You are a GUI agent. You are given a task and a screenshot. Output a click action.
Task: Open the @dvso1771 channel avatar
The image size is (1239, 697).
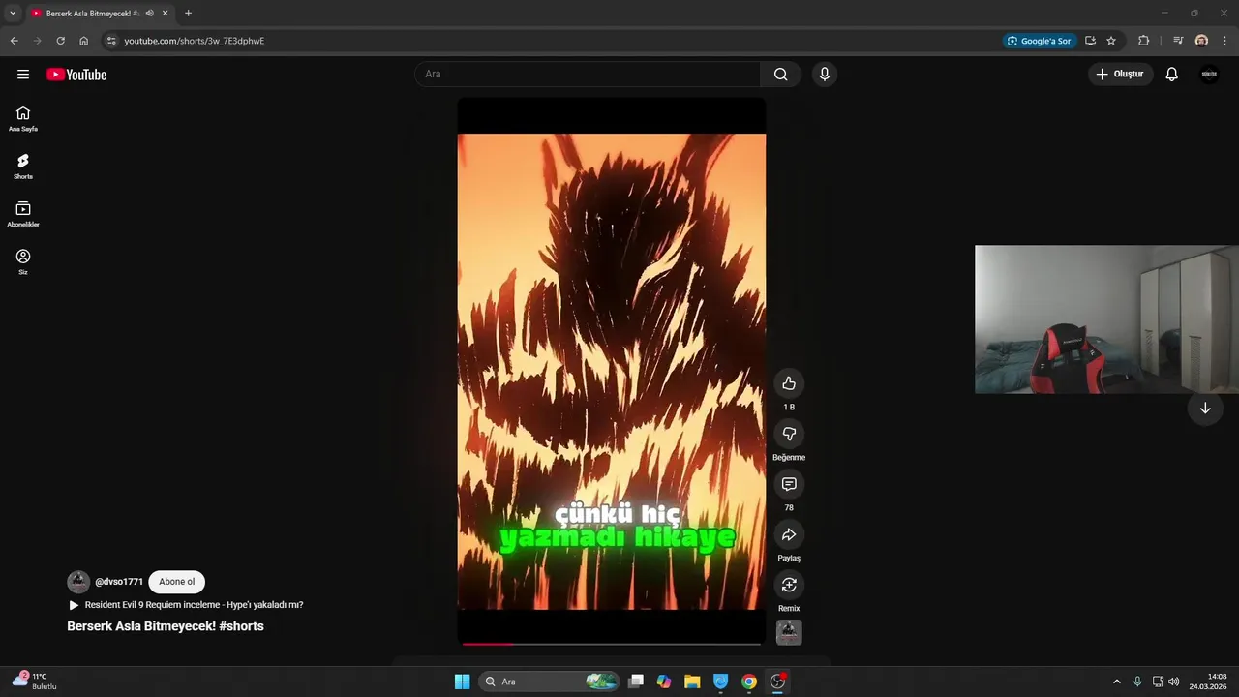pyautogui.click(x=78, y=582)
